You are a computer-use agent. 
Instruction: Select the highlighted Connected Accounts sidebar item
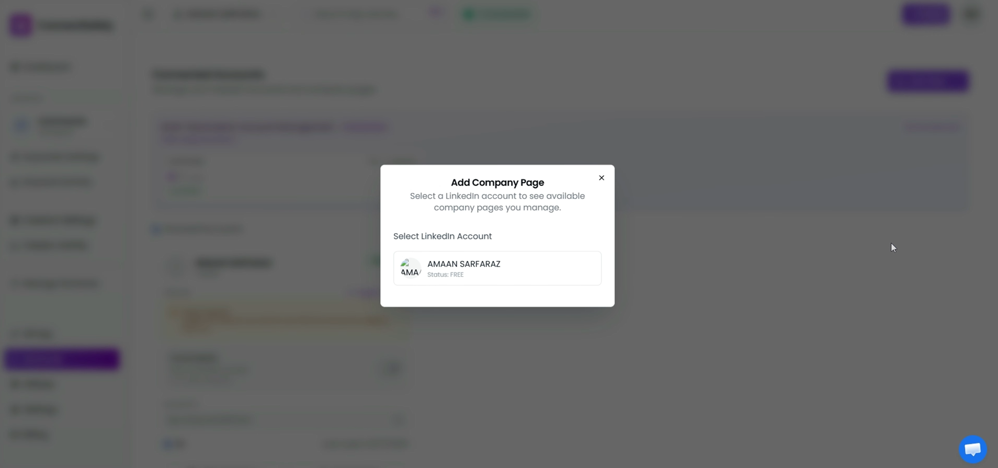pyautogui.click(x=62, y=359)
